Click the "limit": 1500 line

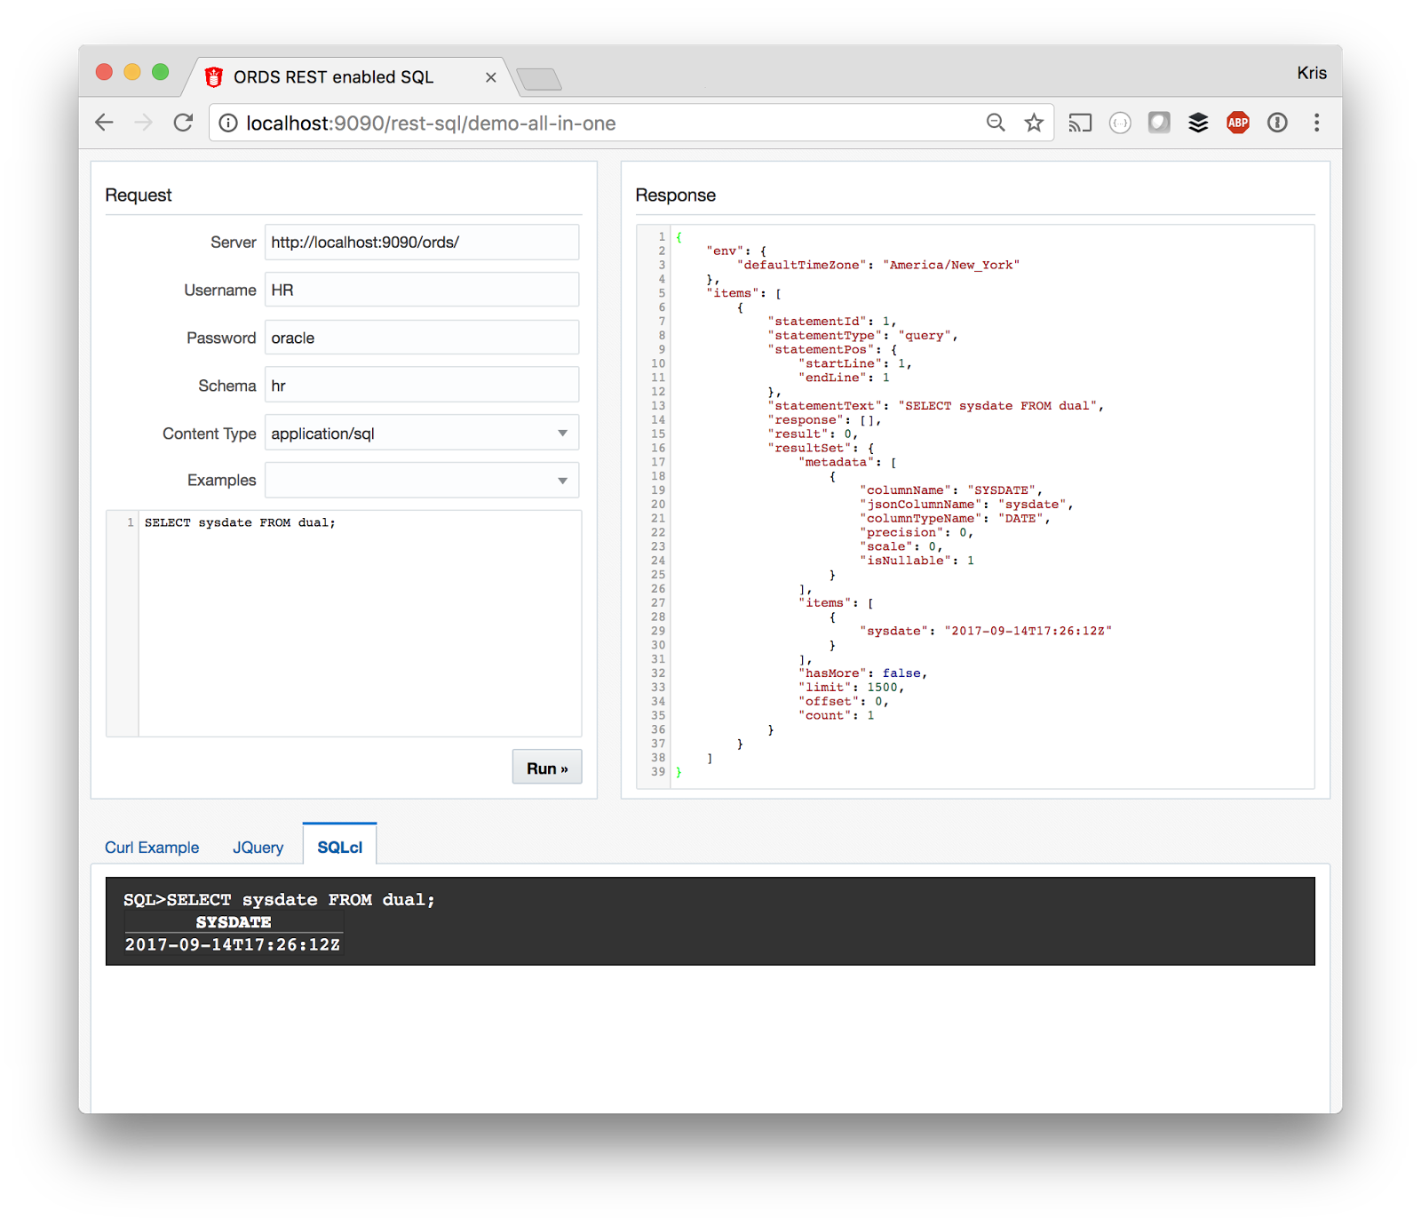pos(851,688)
